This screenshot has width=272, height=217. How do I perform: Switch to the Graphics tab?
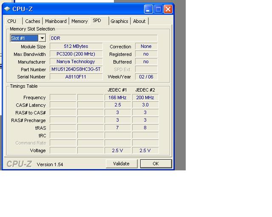click(119, 21)
